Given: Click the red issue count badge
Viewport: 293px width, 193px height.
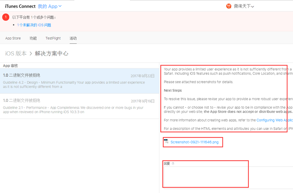Looking at the screenshot, I should point(5,17).
